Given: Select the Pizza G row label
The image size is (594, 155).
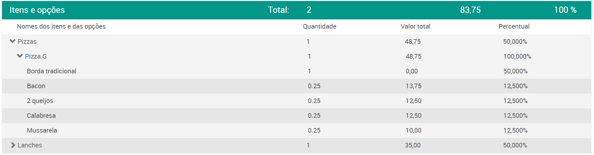Looking at the screenshot, I should click(36, 56).
